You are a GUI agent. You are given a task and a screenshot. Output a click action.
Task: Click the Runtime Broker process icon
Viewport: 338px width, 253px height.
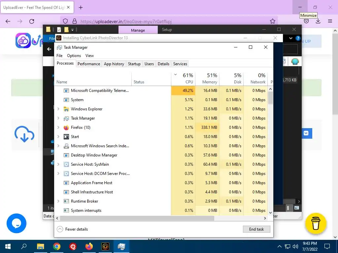pyautogui.click(x=66, y=201)
